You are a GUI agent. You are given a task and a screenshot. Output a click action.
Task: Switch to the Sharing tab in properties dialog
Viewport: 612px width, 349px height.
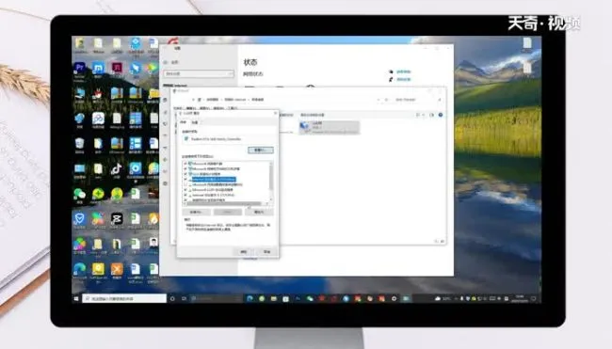(x=195, y=122)
